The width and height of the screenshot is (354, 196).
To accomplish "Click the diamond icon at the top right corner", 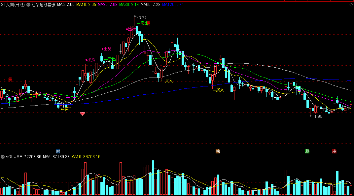I will 351,5.
